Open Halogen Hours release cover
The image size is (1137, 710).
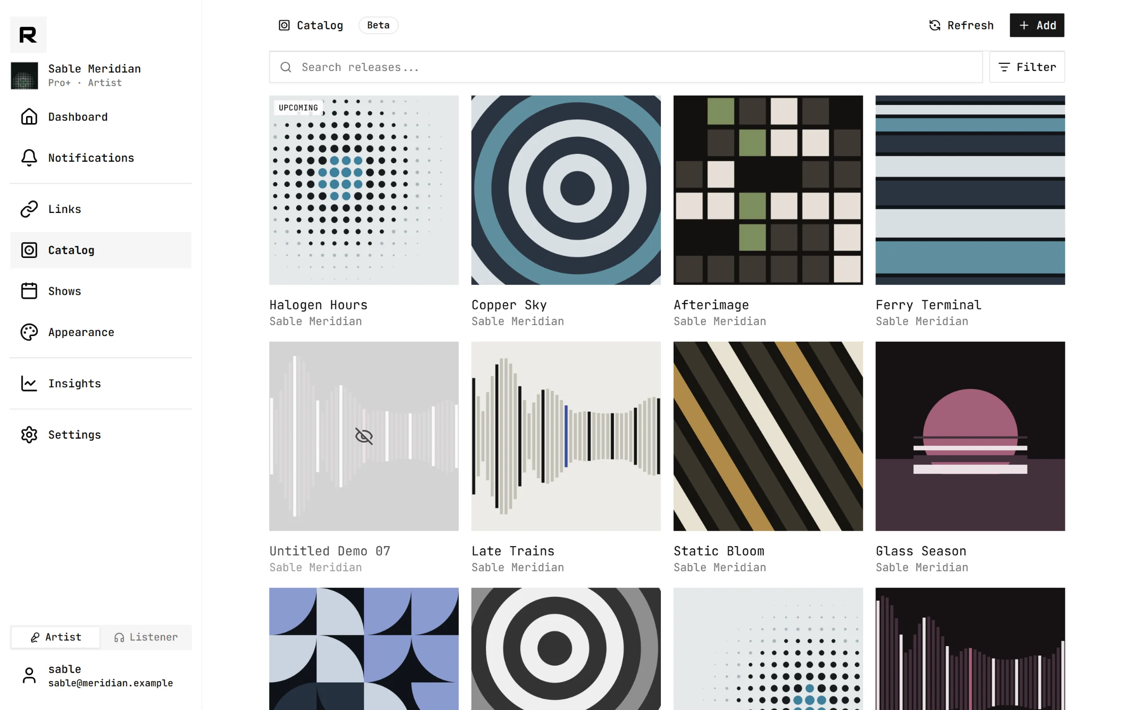pyautogui.click(x=364, y=190)
